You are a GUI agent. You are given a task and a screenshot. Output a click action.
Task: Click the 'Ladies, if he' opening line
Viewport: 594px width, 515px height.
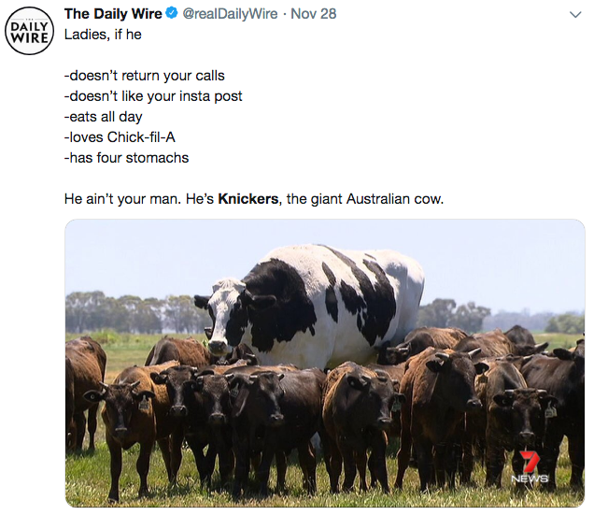103,35
